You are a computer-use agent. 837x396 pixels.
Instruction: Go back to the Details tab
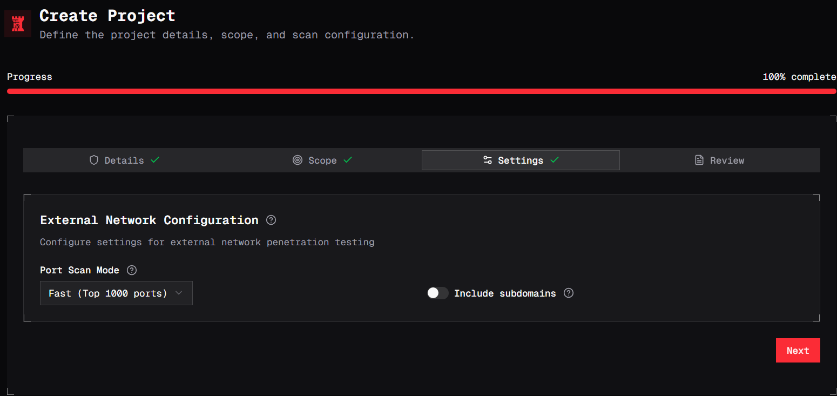(124, 160)
